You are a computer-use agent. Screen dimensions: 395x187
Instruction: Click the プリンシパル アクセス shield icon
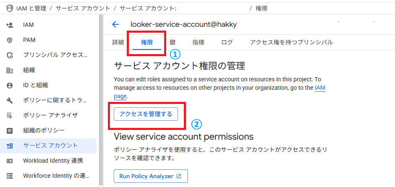click(10, 55)
